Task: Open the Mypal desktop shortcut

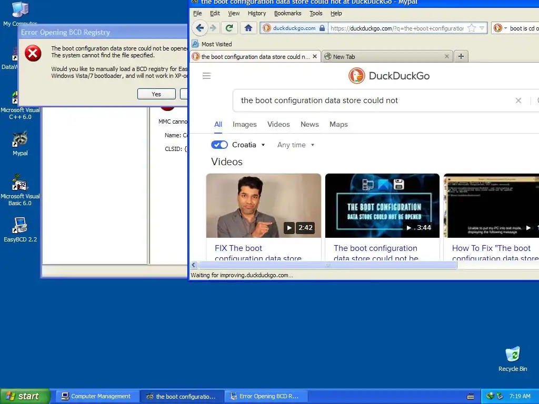Action: pyautogui.click(x=20, y=144)
